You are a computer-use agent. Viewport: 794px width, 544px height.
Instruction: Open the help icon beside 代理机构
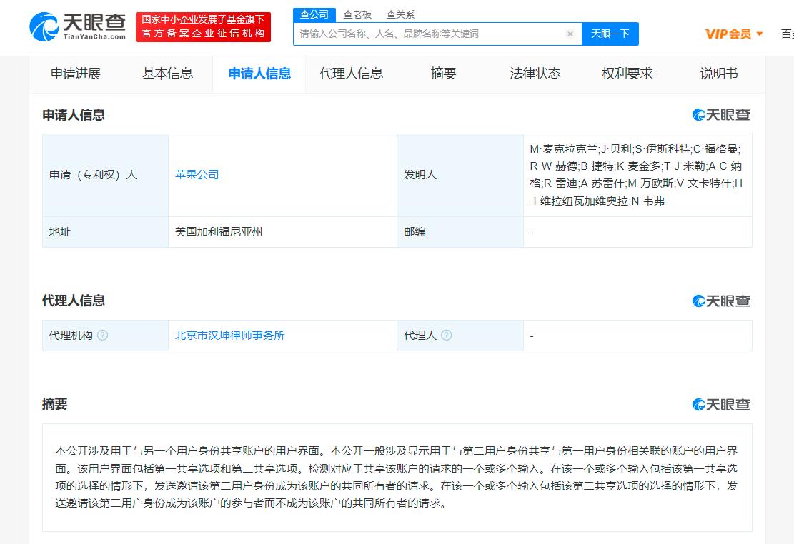[102, 335]
